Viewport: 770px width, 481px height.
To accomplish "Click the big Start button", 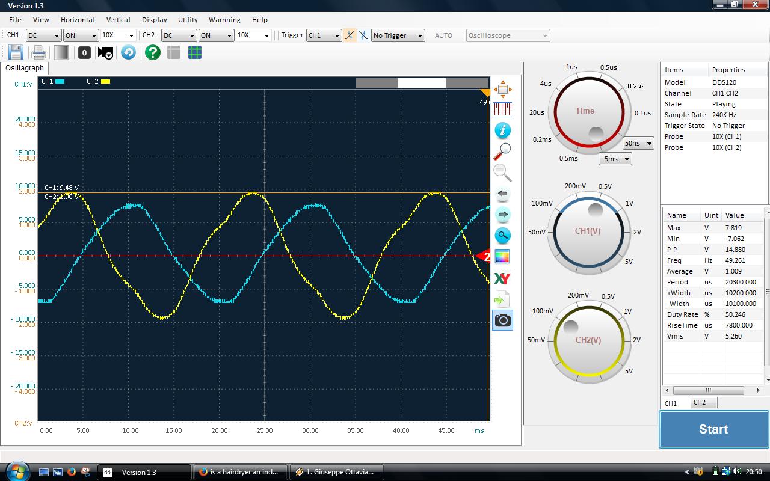I will tap(713, 429).
